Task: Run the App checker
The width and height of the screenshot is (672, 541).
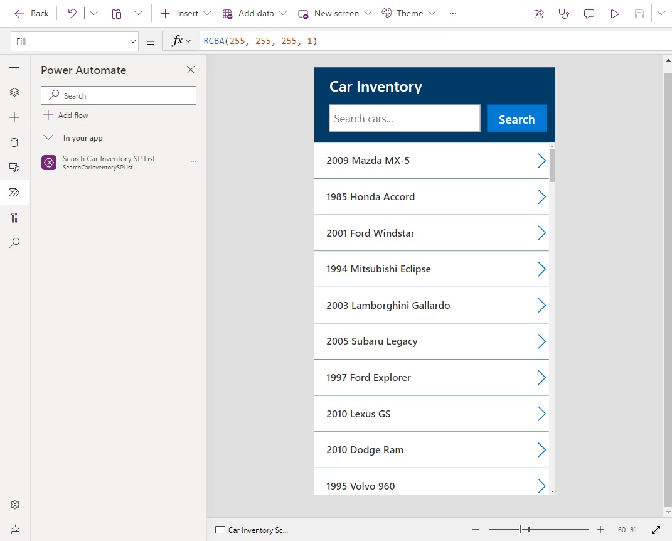Action: click(x=563, y=13)
